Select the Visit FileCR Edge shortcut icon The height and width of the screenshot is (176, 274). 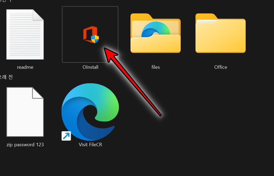click(x=90, y=112)
